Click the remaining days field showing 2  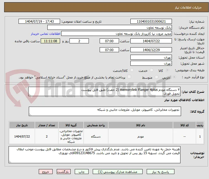(x=79, y=41)
